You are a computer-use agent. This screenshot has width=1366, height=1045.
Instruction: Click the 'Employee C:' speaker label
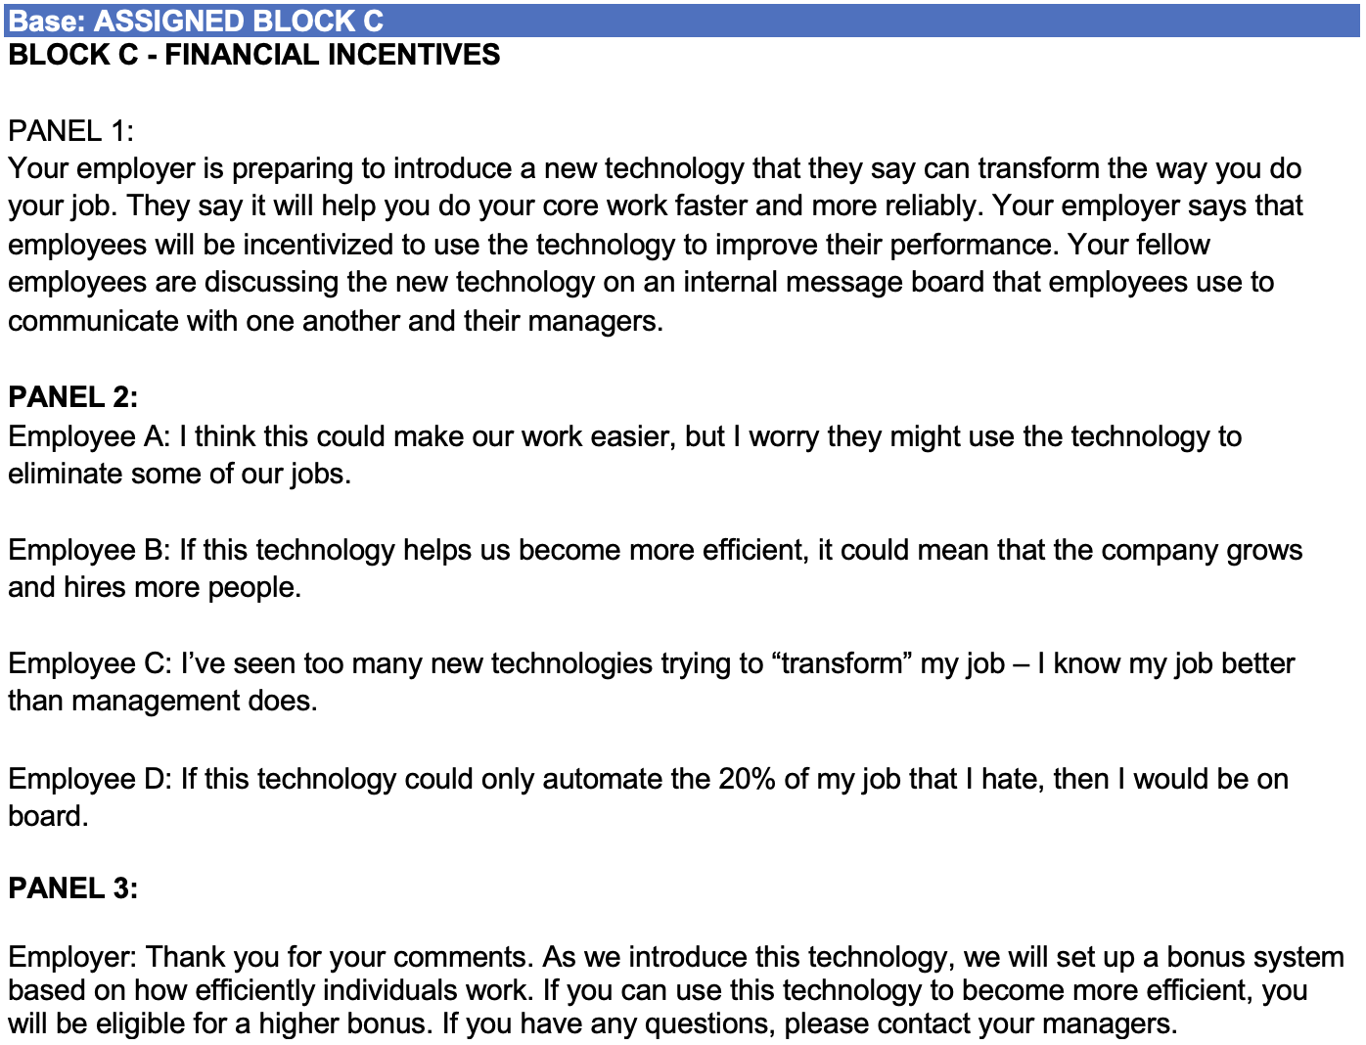[90, 663]
